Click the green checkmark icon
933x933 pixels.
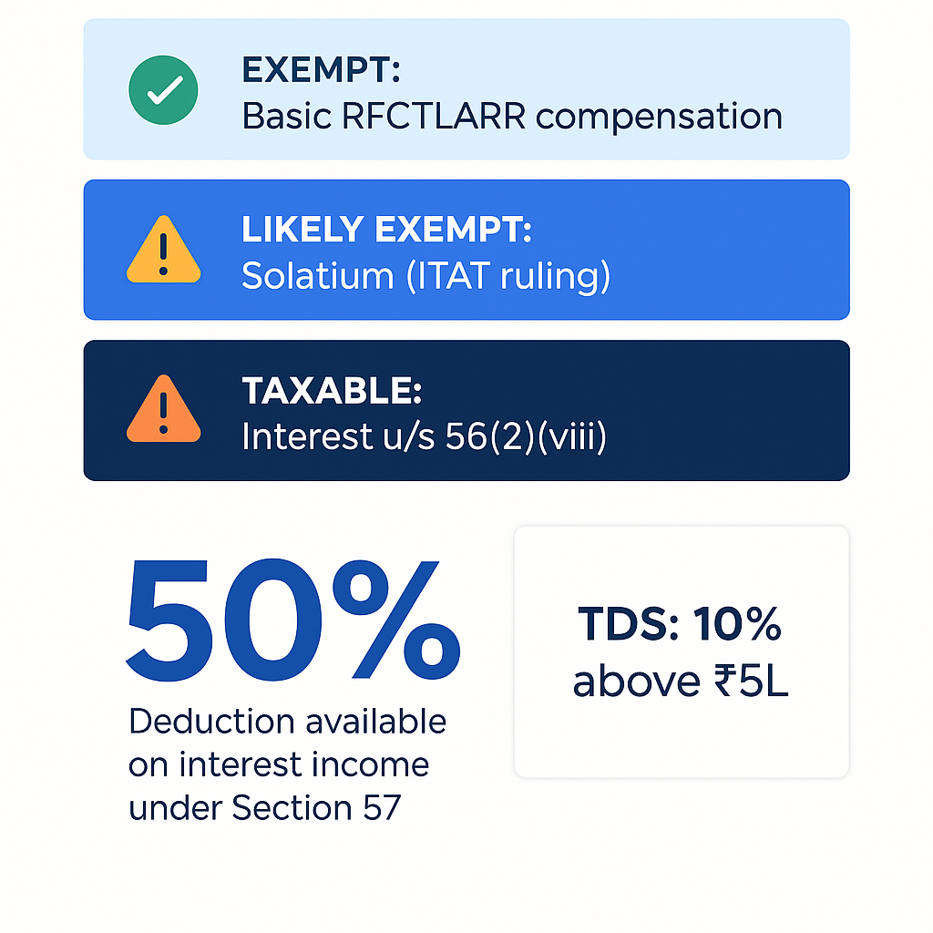pos(163,89)
